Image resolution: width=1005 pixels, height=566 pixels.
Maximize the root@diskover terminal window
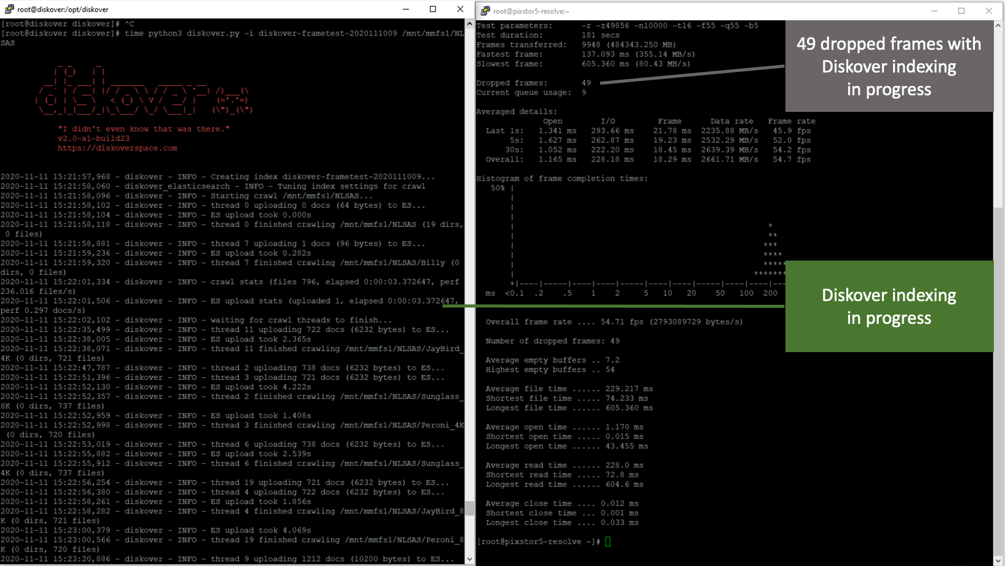pyautogui.click(x=433, y=9)
